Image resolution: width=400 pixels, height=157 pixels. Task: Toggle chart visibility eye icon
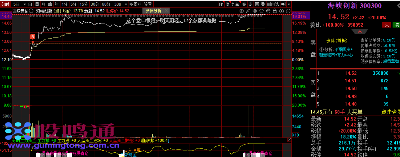click(255, 11)
